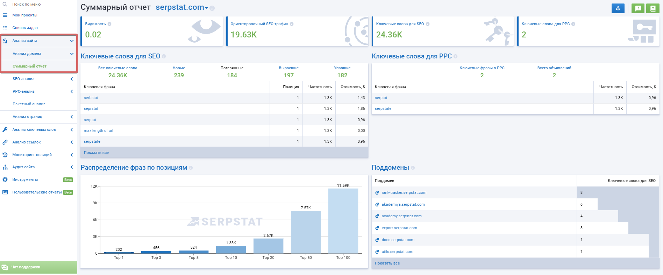Open PPC keyword 'serpstate' link
This screenshot has width=663, height=275.
coord(383,108)
